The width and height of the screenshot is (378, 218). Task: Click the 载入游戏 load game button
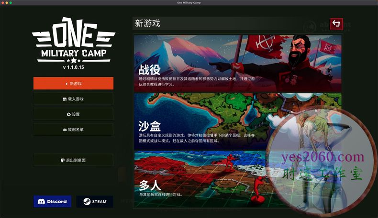pos(73,99)
